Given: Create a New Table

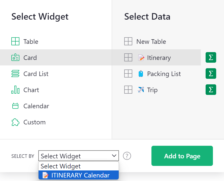Looking at the screenshot, I should click(x=151, y=42).
